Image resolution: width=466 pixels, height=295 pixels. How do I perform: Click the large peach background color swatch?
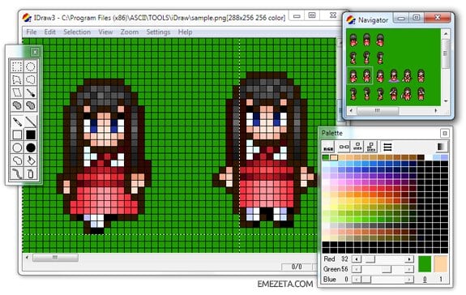coord(441,264)
